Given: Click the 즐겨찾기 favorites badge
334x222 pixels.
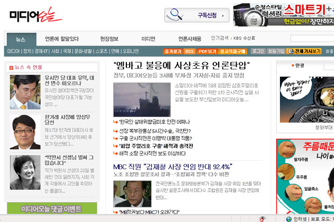Looking at the screenshot, I should tap(173, 51).
